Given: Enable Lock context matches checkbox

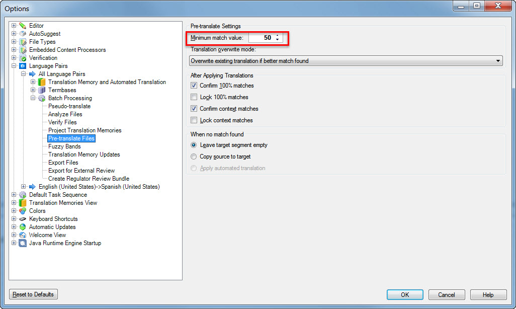Looking at the screenshot, I should [x=194, y=120].
